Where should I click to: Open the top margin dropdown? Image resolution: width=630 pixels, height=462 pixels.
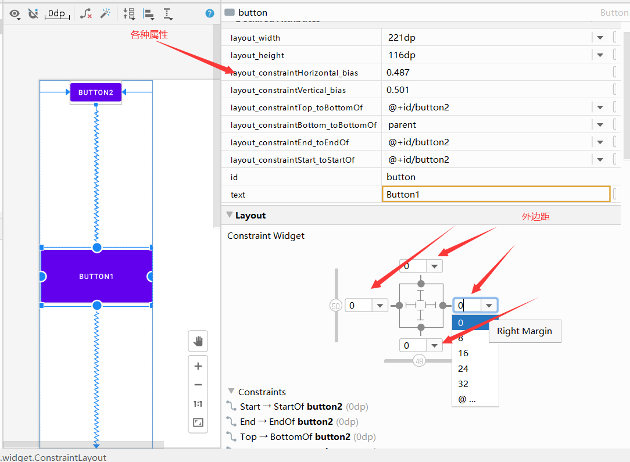coord(434,266)
